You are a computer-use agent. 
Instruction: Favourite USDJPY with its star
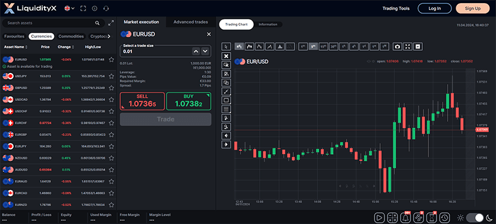[x=112, y=76]
